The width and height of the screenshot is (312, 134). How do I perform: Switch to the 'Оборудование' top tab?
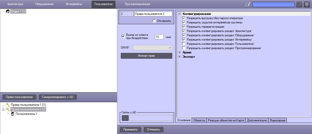[x=44, y=4]
